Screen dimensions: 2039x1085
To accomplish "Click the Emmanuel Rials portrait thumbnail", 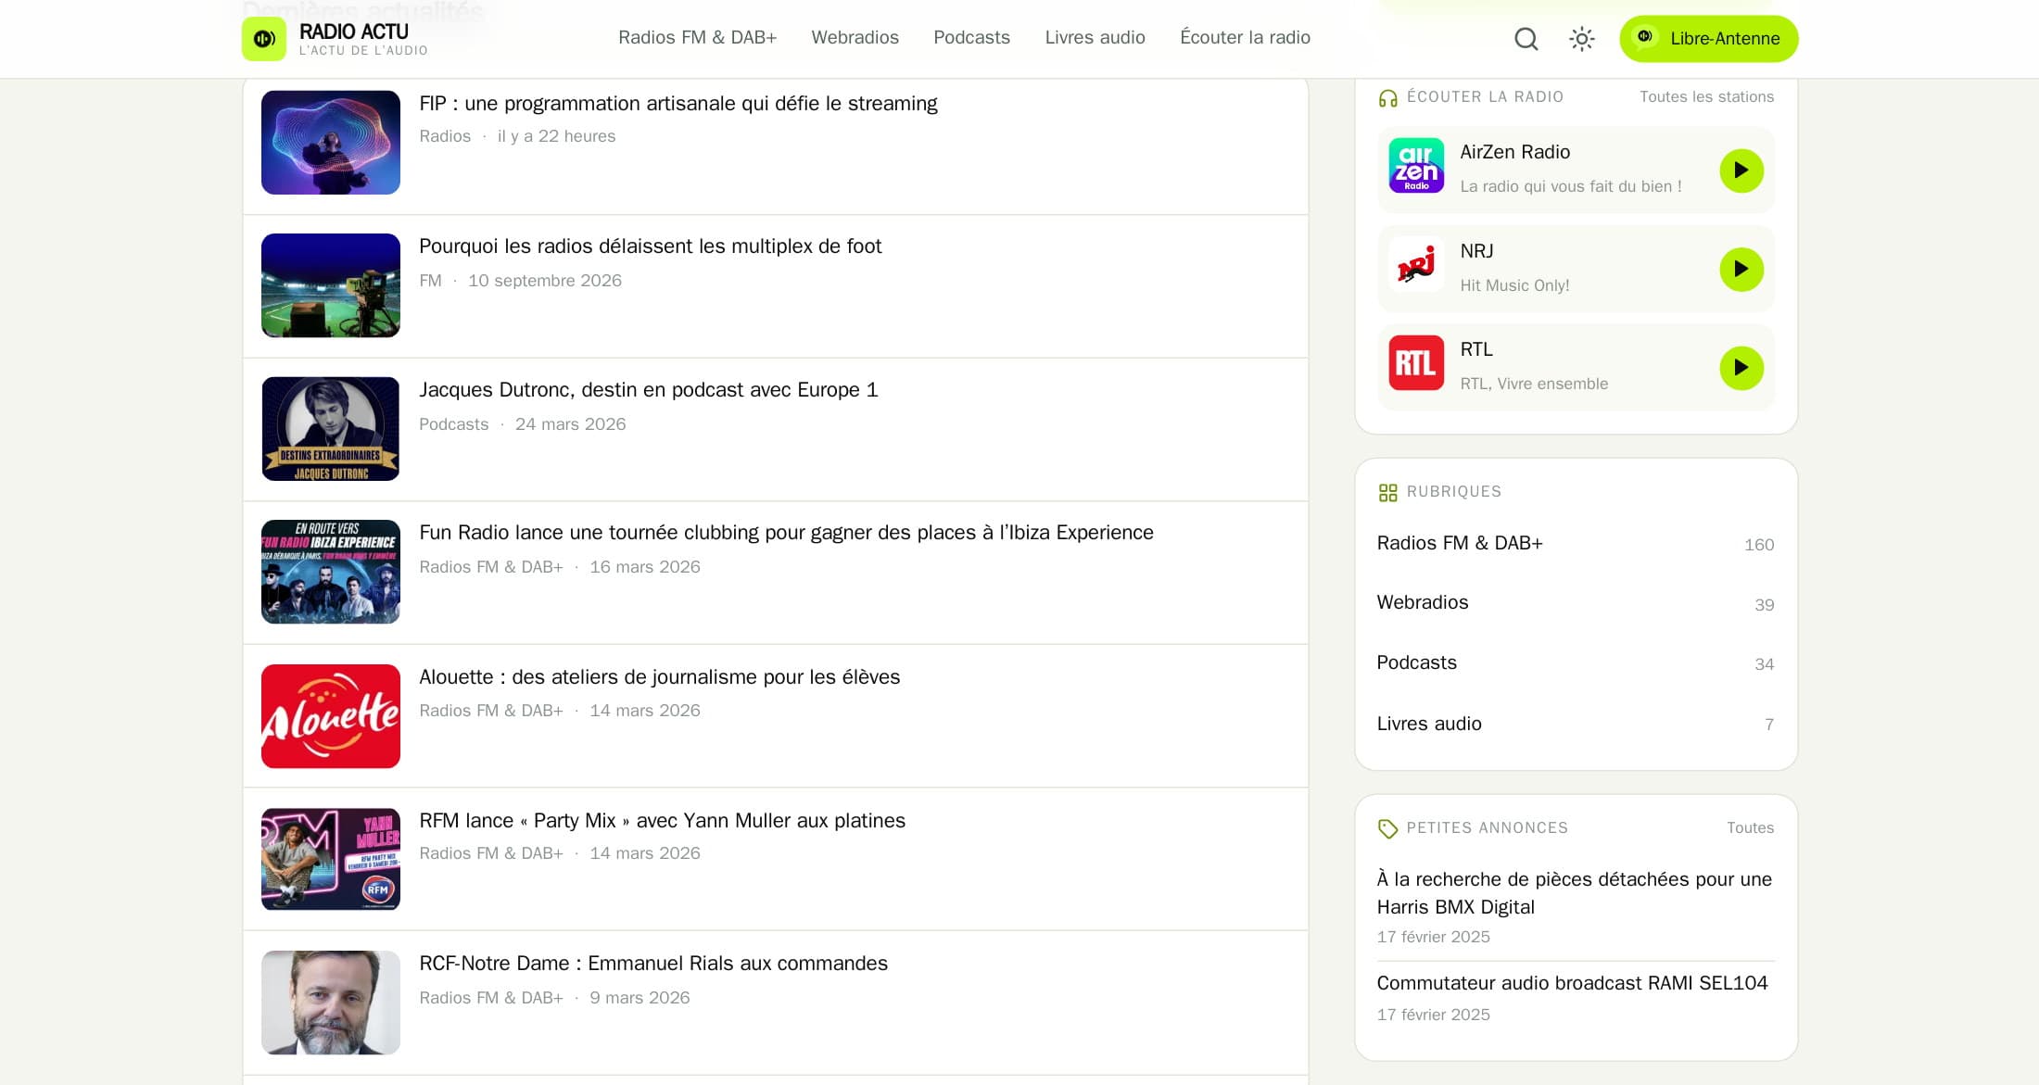I will (x=331, y=1003).
